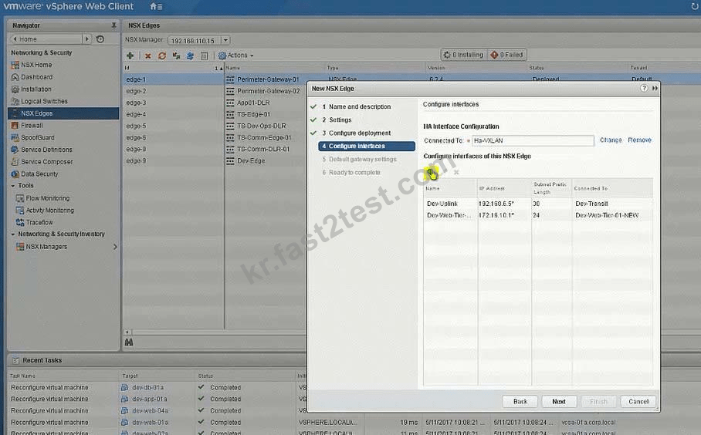Viewport: 701px width, 435px height.
Task: Click the Change link for HA interface
Action: (611, 140)
